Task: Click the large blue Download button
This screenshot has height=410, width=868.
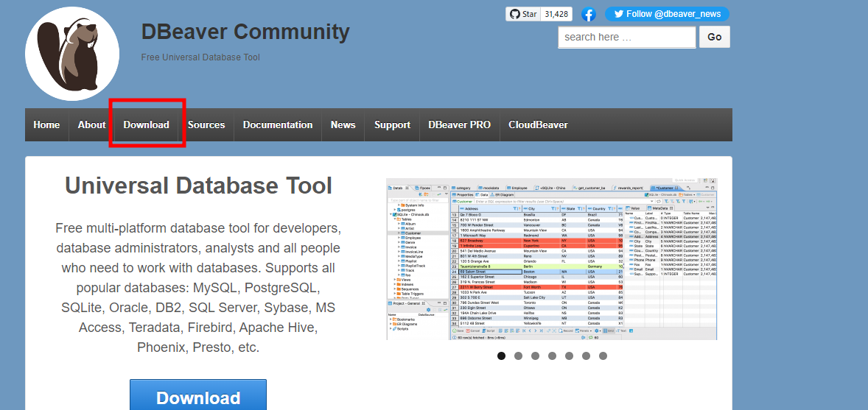Action: 198,396
